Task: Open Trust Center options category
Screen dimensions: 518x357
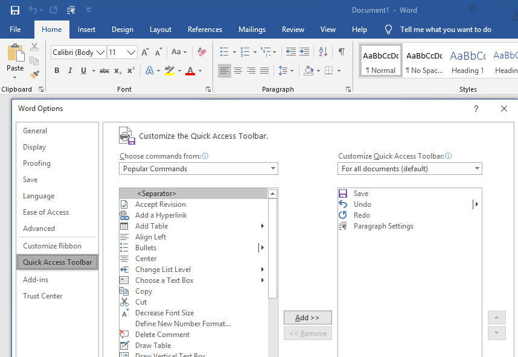Action: coord(43,296)
